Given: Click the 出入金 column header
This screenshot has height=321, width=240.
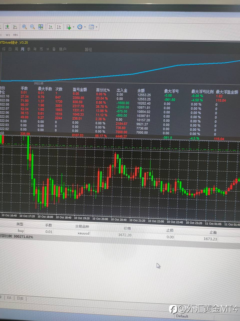Looking at the screenshot, I should 122,90.
